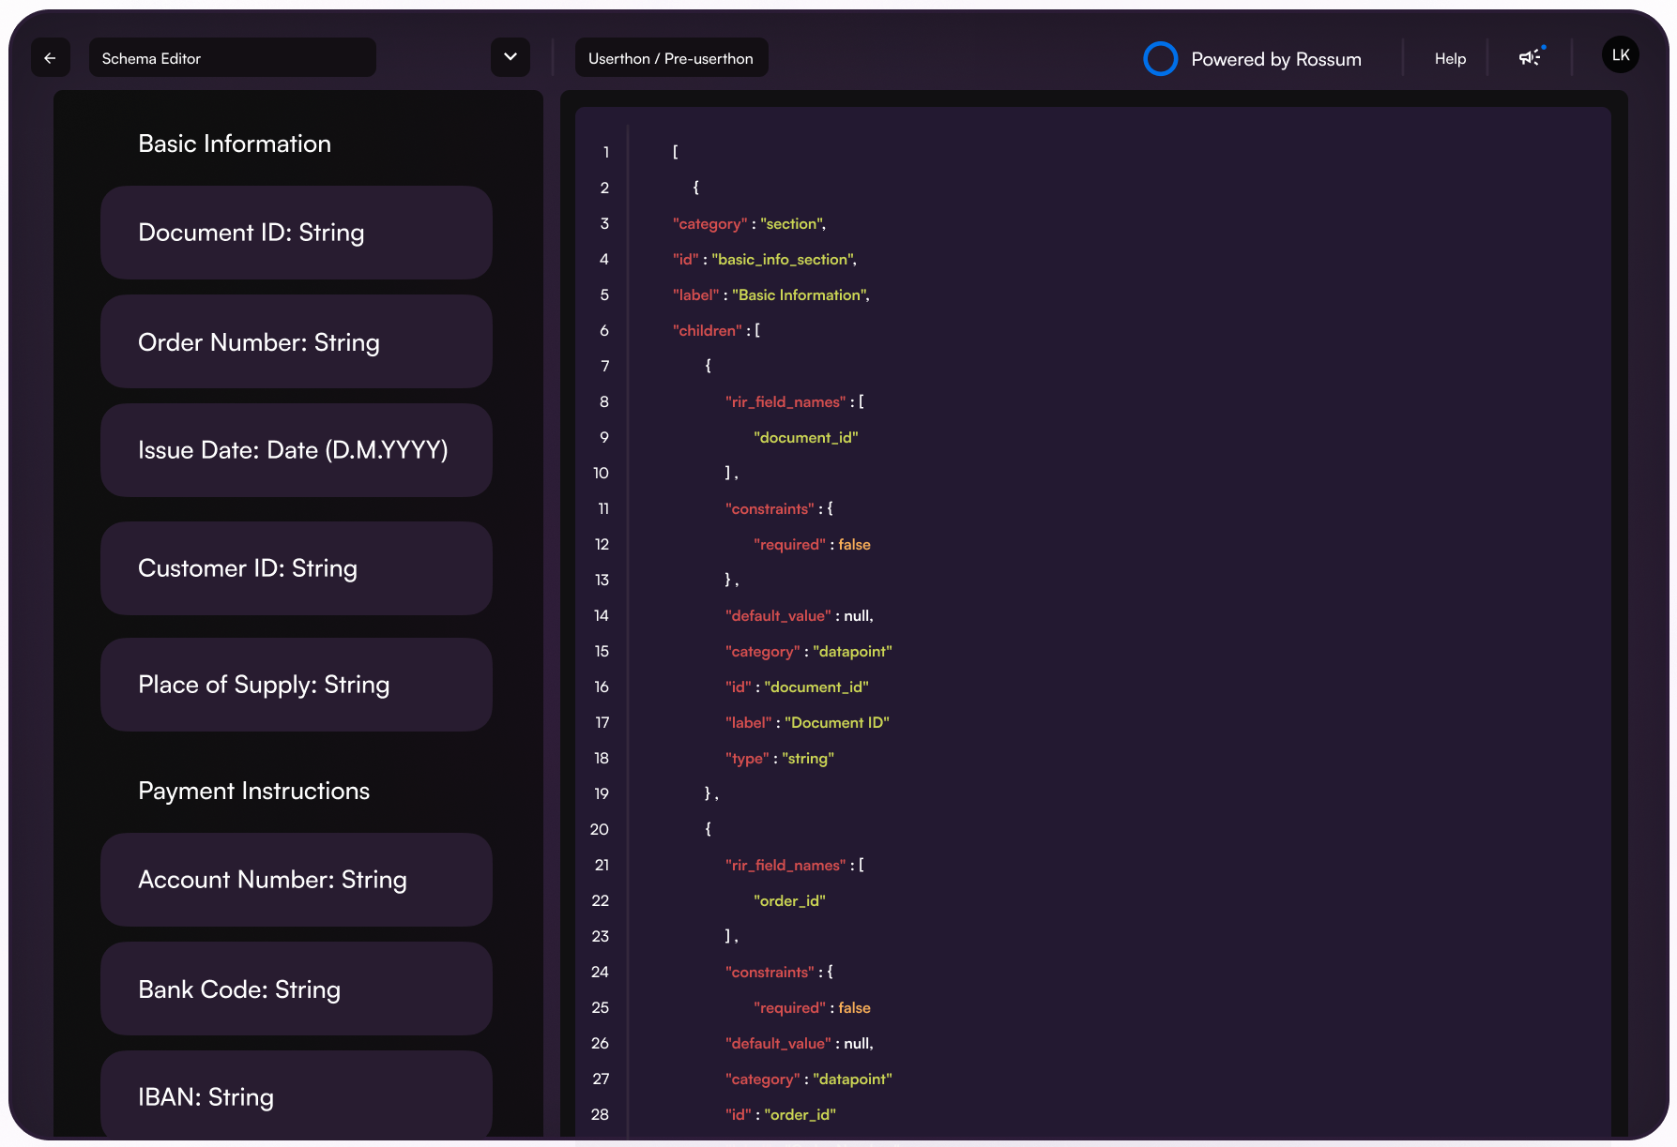The height and width of the screenshot is (1147, 1677).
Task: Select the Customer ID: String field
Action: [297, 568]
